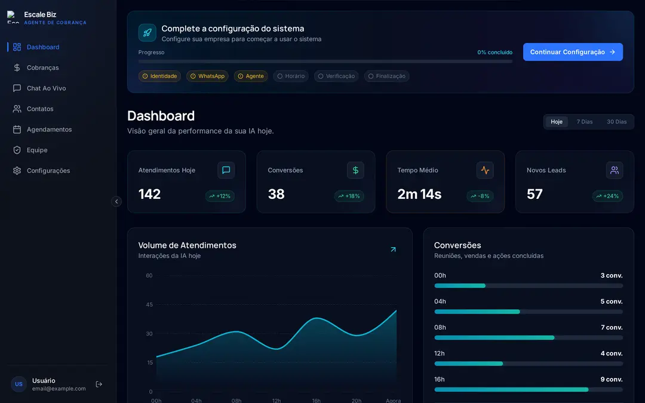
Task: Click the 7 conv. label
Action: coord(612,327)
